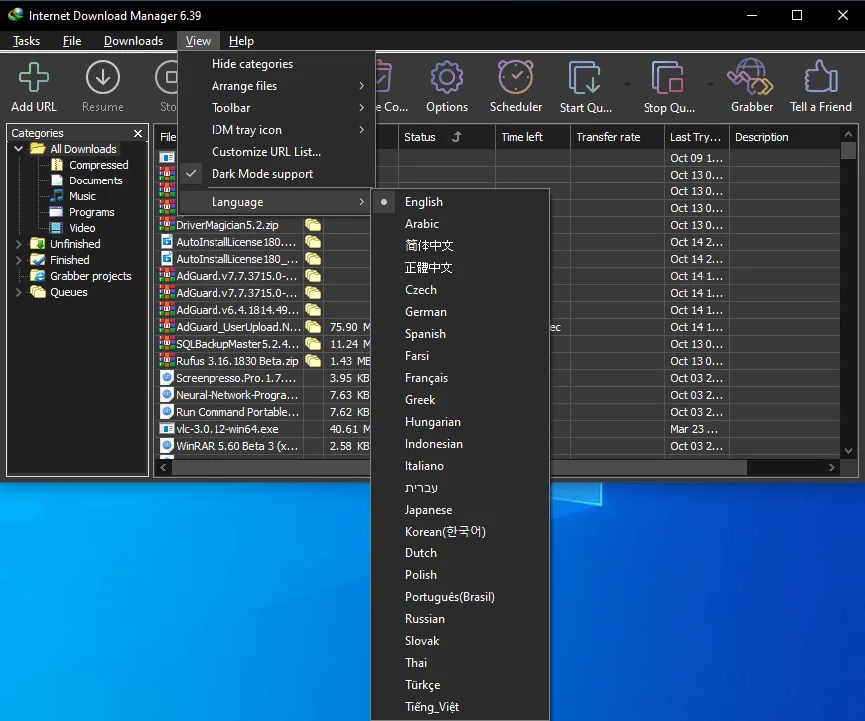Open Stop Queue dropdown arrow
The width and height of the screenshot is (865, 721).
(710, 85)
